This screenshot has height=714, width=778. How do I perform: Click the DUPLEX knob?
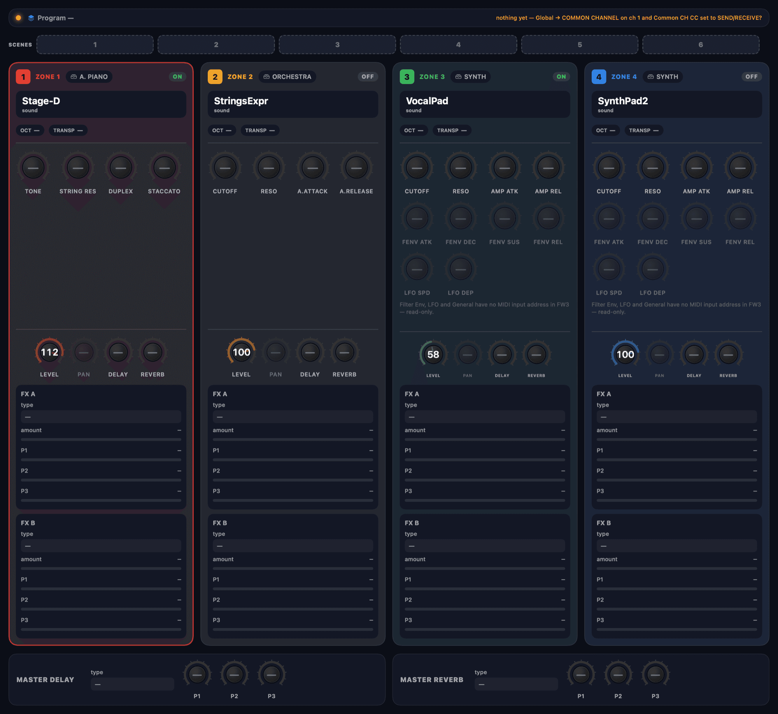121,168
